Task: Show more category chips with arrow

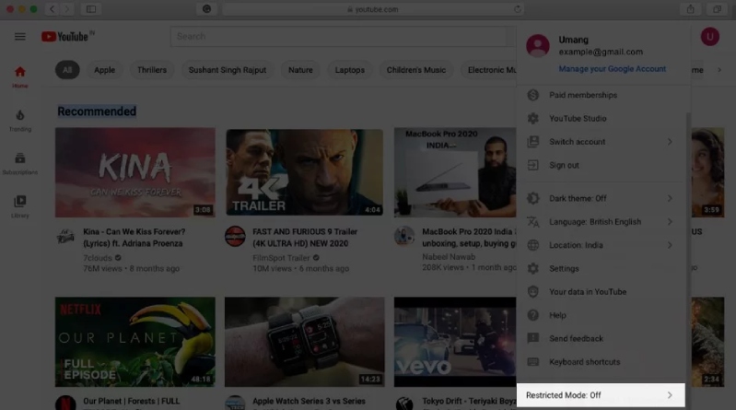Action: click(719, 70)
